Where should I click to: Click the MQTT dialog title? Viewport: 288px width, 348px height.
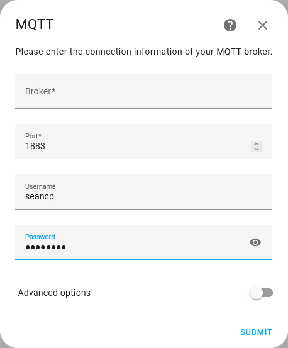tap(35, 24)
